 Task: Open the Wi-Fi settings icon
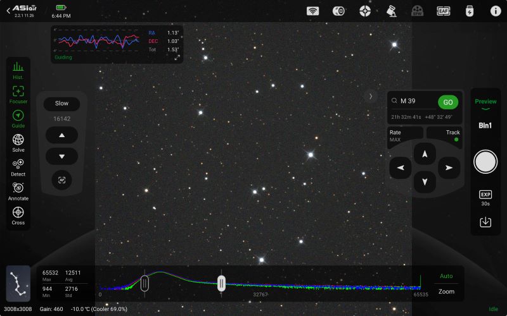tap(312, 11)
